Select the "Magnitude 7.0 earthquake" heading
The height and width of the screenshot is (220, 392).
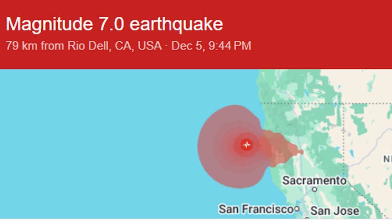(x=114, y=24)
